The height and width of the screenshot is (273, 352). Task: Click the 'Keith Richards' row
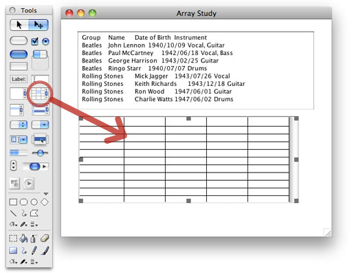(x=164, y=84)
